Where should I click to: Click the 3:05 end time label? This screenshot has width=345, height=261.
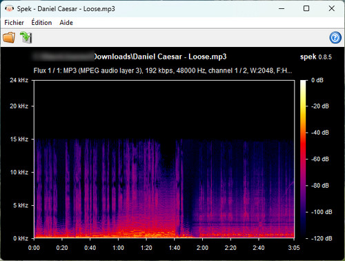click(x=294, y=248)
